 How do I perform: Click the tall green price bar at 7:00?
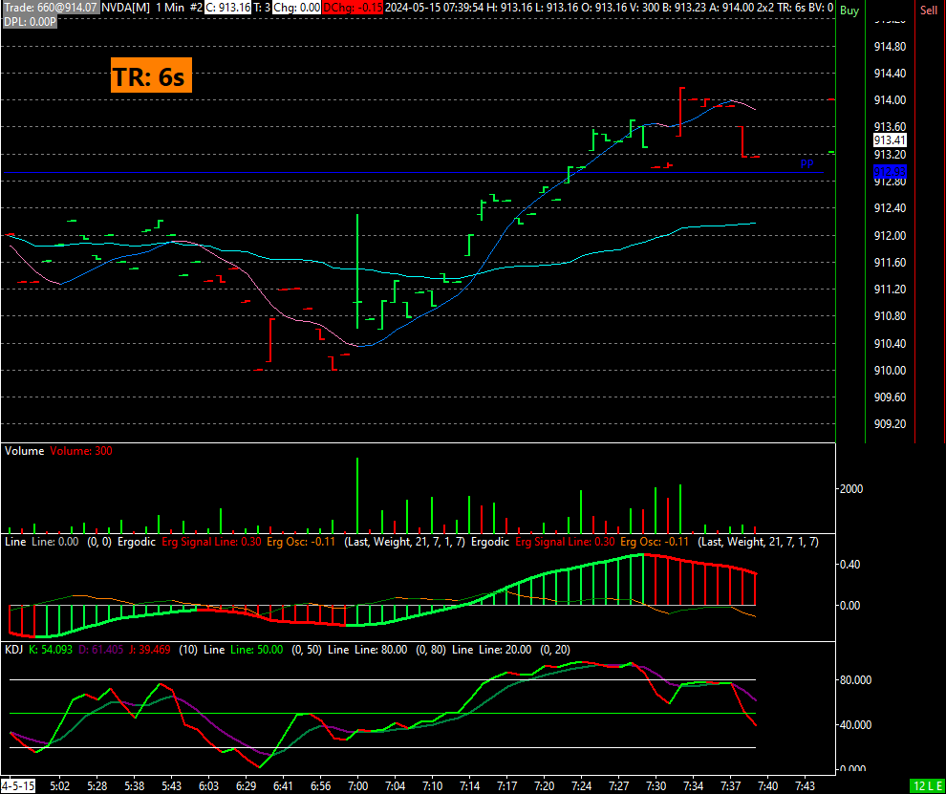point(357,271)
